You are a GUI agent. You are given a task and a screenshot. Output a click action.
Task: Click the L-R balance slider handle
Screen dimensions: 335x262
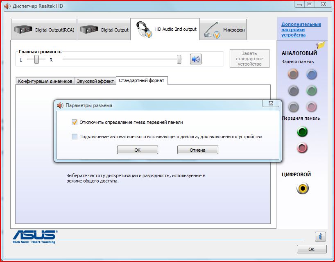(36, 59)
